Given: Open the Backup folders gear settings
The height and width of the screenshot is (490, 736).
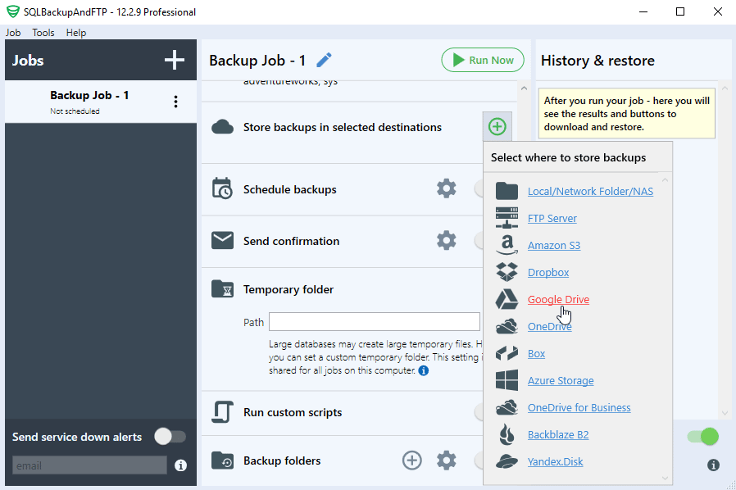Looking at the screenshot, I should [x=446, y=461].
